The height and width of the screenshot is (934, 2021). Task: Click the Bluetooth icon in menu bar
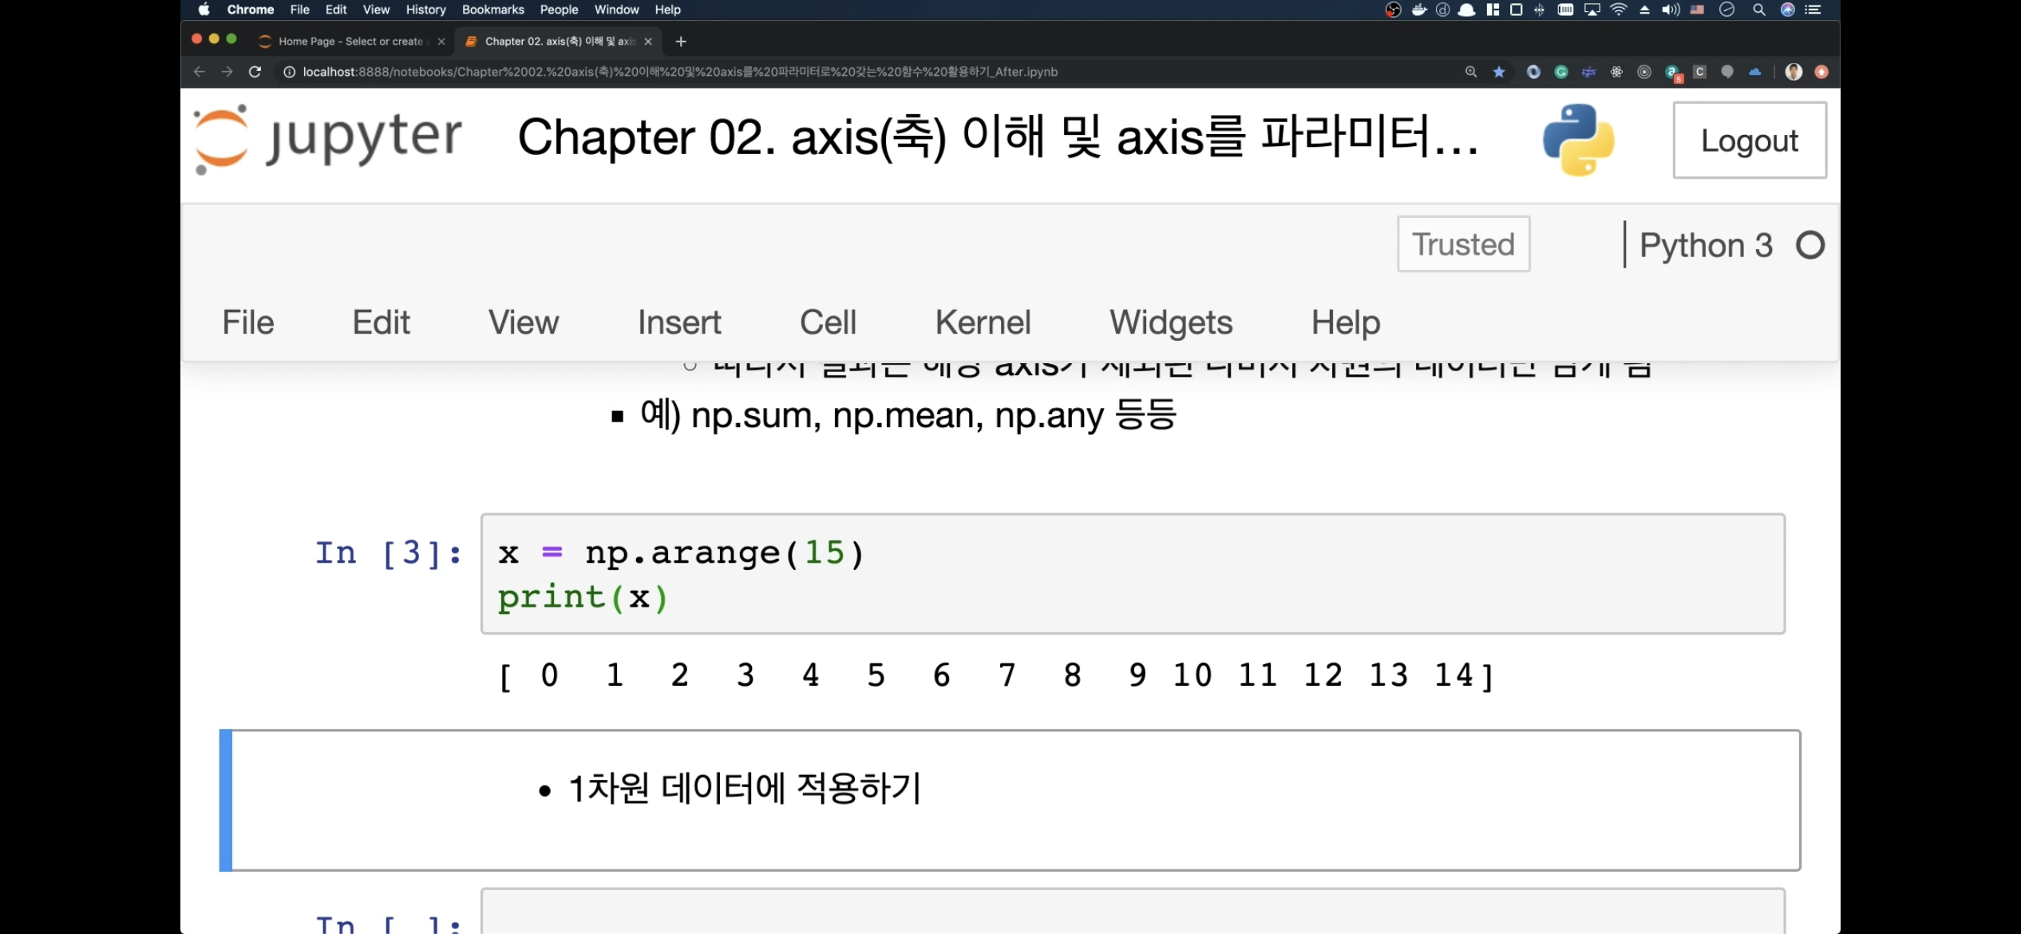point(1539,10)
